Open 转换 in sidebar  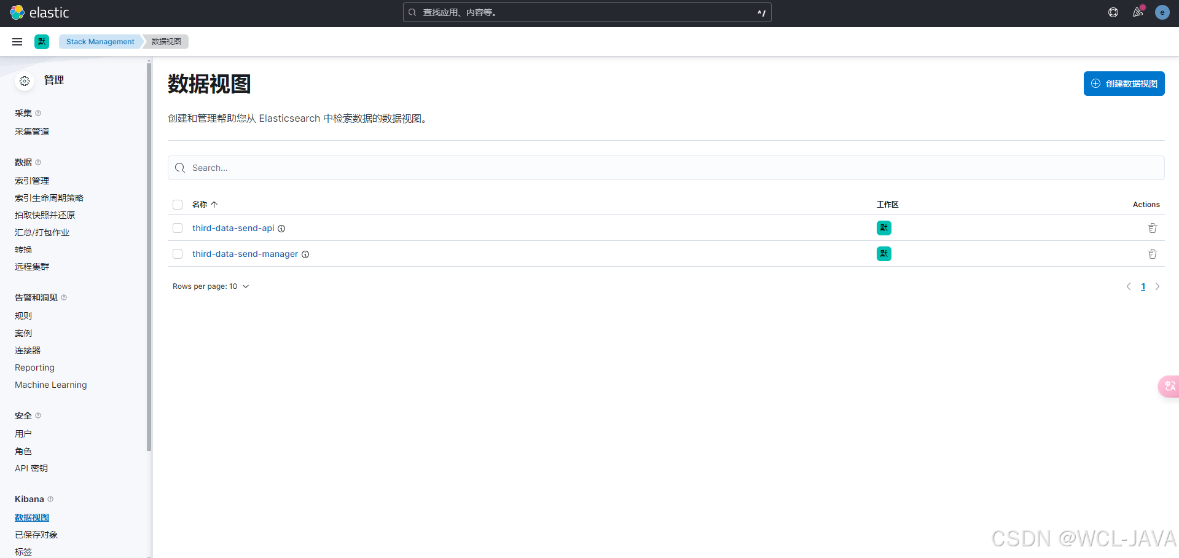[x=23, y=250]
